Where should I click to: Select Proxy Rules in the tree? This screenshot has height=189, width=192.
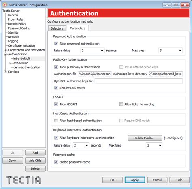(x=16, y=19)
